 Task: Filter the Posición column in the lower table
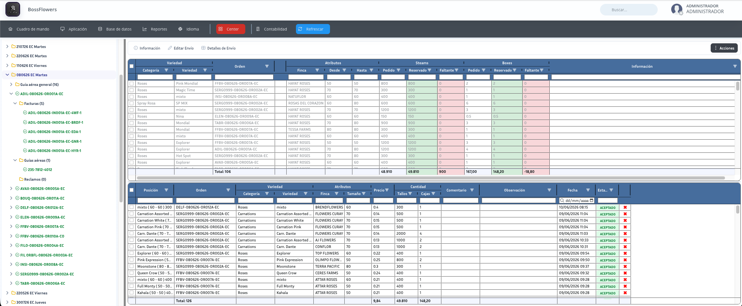click(x=166, y=190)
